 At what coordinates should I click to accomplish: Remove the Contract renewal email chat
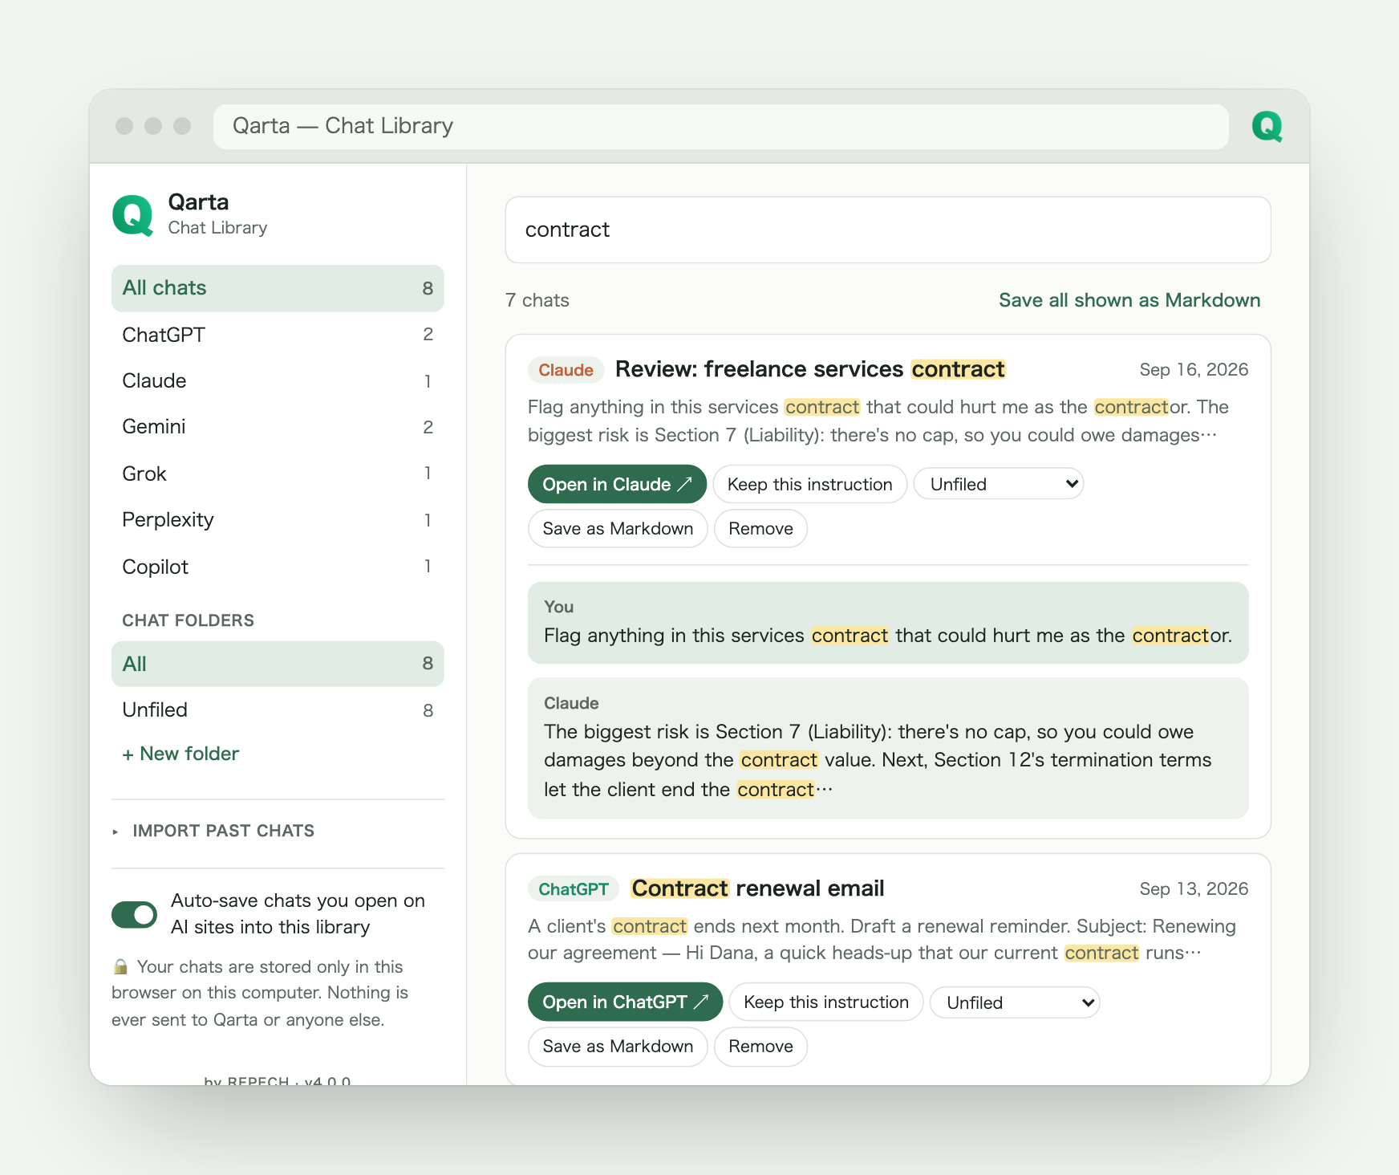760,1047
